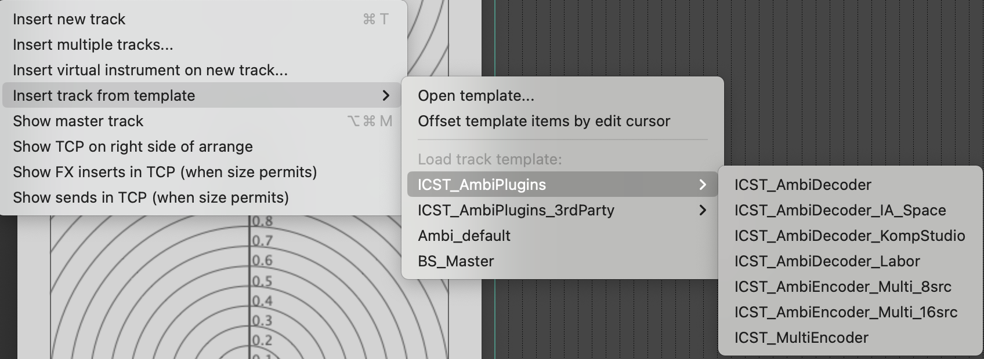Click Open template entry
The width and height of the screenshot is (984, 359).
click(x=476, y=96)
